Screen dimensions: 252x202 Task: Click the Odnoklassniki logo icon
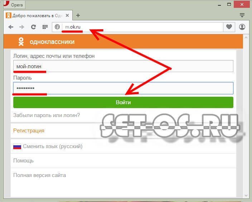[21, 42]
